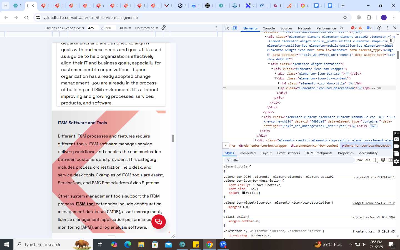Toggle the computed styles sidebar icon
This screenshot has height=250, width=400.
[390, 160]
